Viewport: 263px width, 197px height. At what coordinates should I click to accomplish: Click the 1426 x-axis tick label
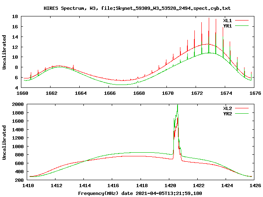[256, 186]
